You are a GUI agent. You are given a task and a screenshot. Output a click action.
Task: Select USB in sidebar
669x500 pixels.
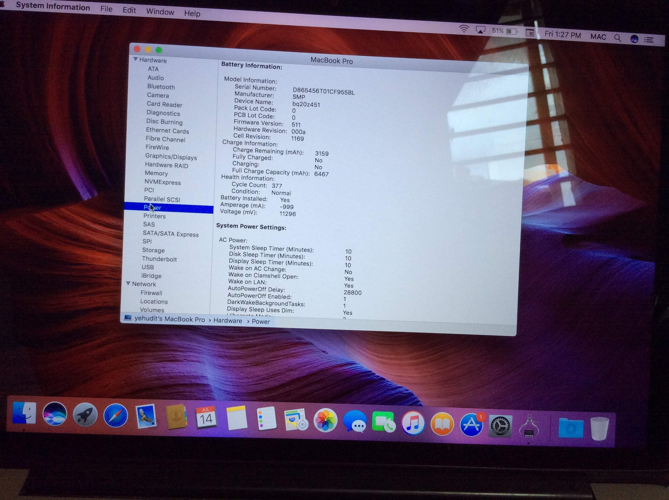(148, 267)
